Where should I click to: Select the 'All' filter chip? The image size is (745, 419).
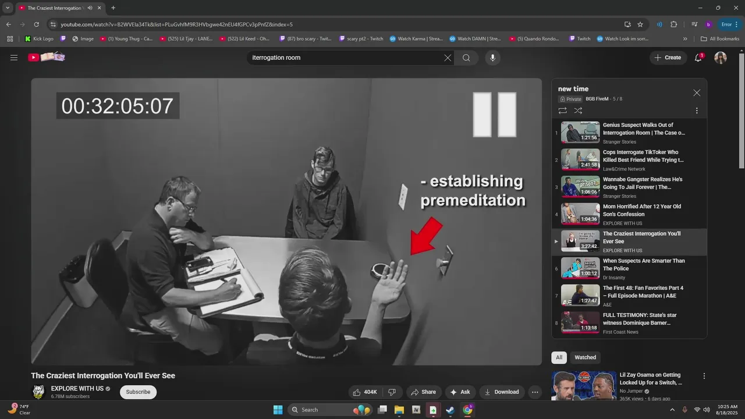tap(559, 357)
